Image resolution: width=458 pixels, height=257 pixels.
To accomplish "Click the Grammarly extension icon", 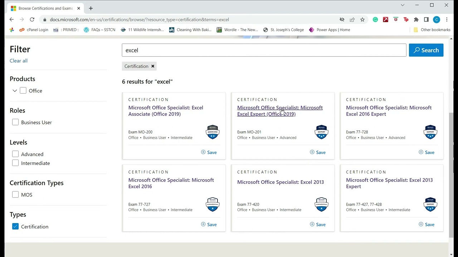I will pos(375,20).
